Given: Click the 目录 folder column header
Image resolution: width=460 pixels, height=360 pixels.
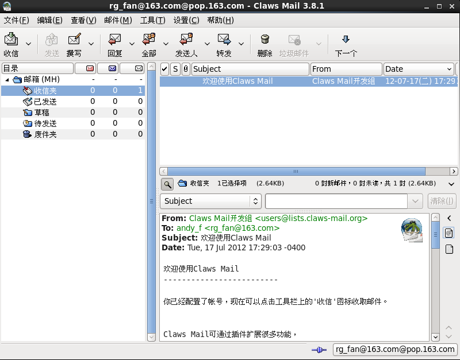Looking at the screenshot, I should coord(37,68).
